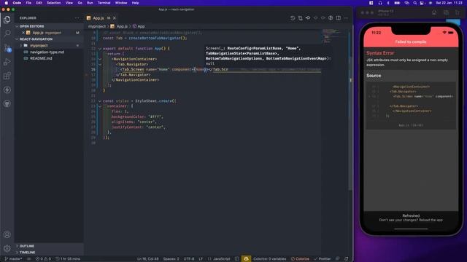Open editor more actions ellipsis menu
467x262 pixels.
point(346,18)
